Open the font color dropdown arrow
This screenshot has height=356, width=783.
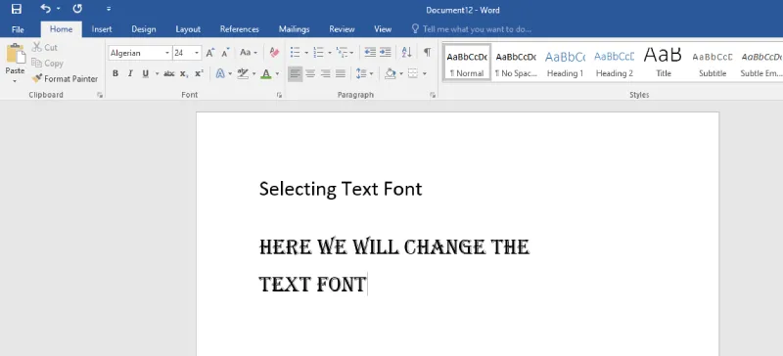click(x=277, y=74)
